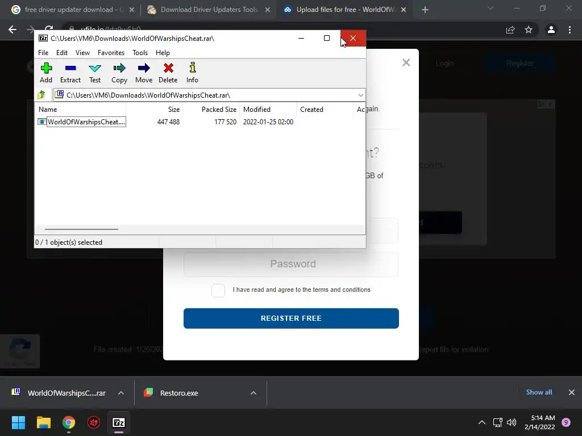Click the browser back arrow
The image size is (582, 436).
pyautogui.click(x=13, y=30)
